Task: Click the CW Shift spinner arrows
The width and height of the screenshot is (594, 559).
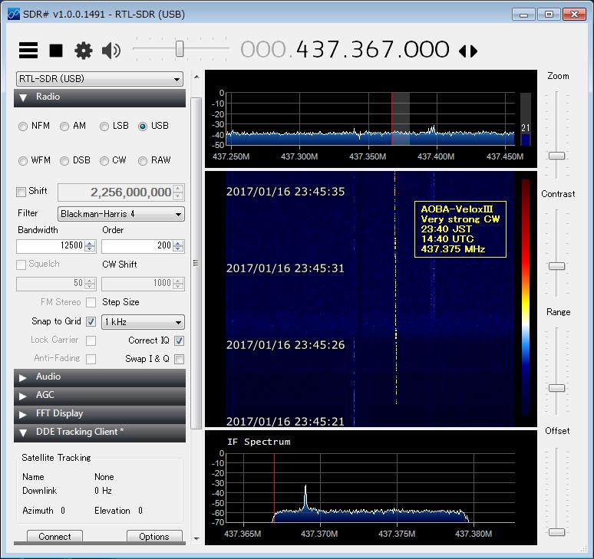Action: (x=178, y=284)
